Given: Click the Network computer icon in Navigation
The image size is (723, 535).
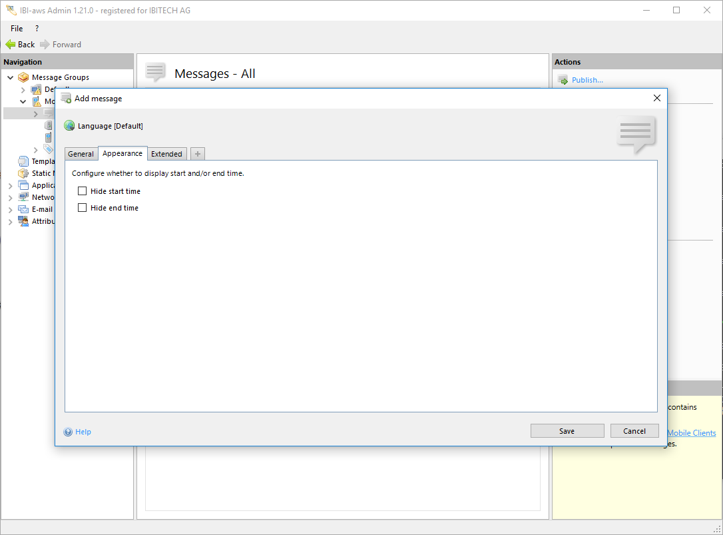Looking at the screenshot, I should [24, 197].
